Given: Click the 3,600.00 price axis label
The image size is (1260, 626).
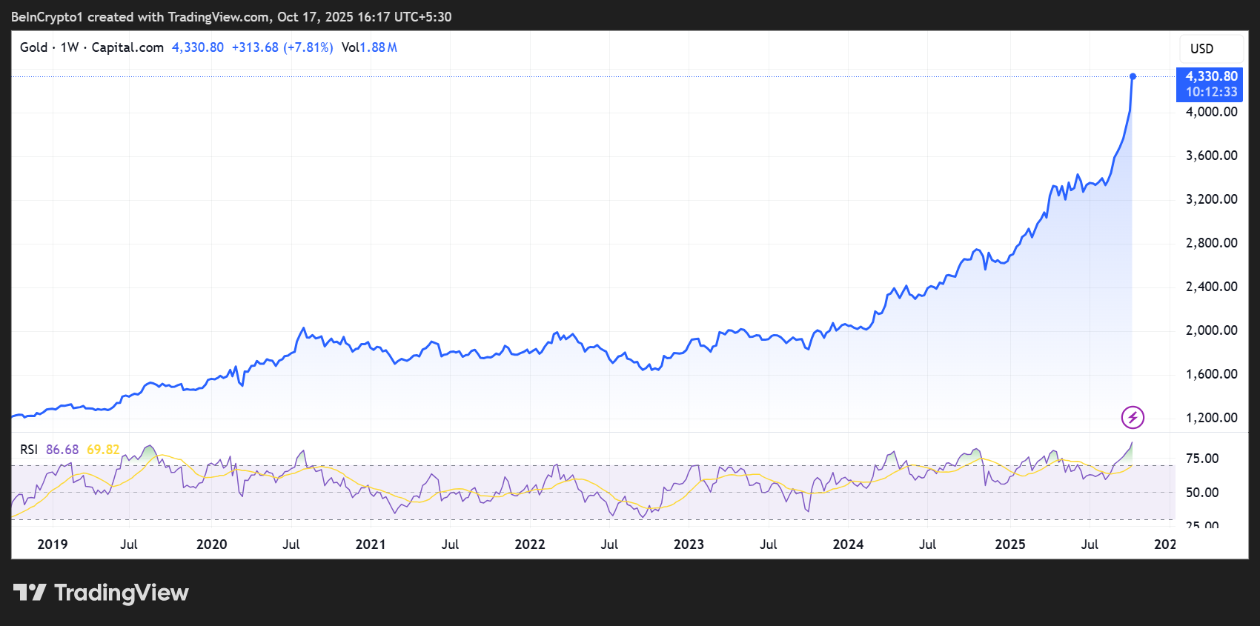Looking at the screenshot, I should [1211, 156].
